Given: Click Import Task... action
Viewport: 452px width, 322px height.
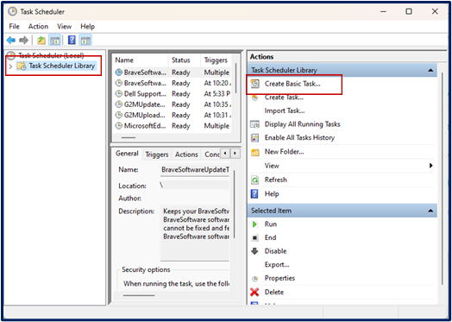Looking at the screenshot, I should tap(285, 110).
